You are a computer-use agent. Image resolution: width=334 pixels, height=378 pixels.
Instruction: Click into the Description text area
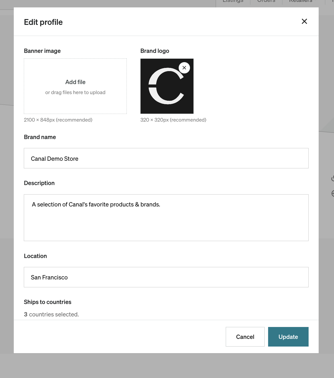[x=166, y=218]
